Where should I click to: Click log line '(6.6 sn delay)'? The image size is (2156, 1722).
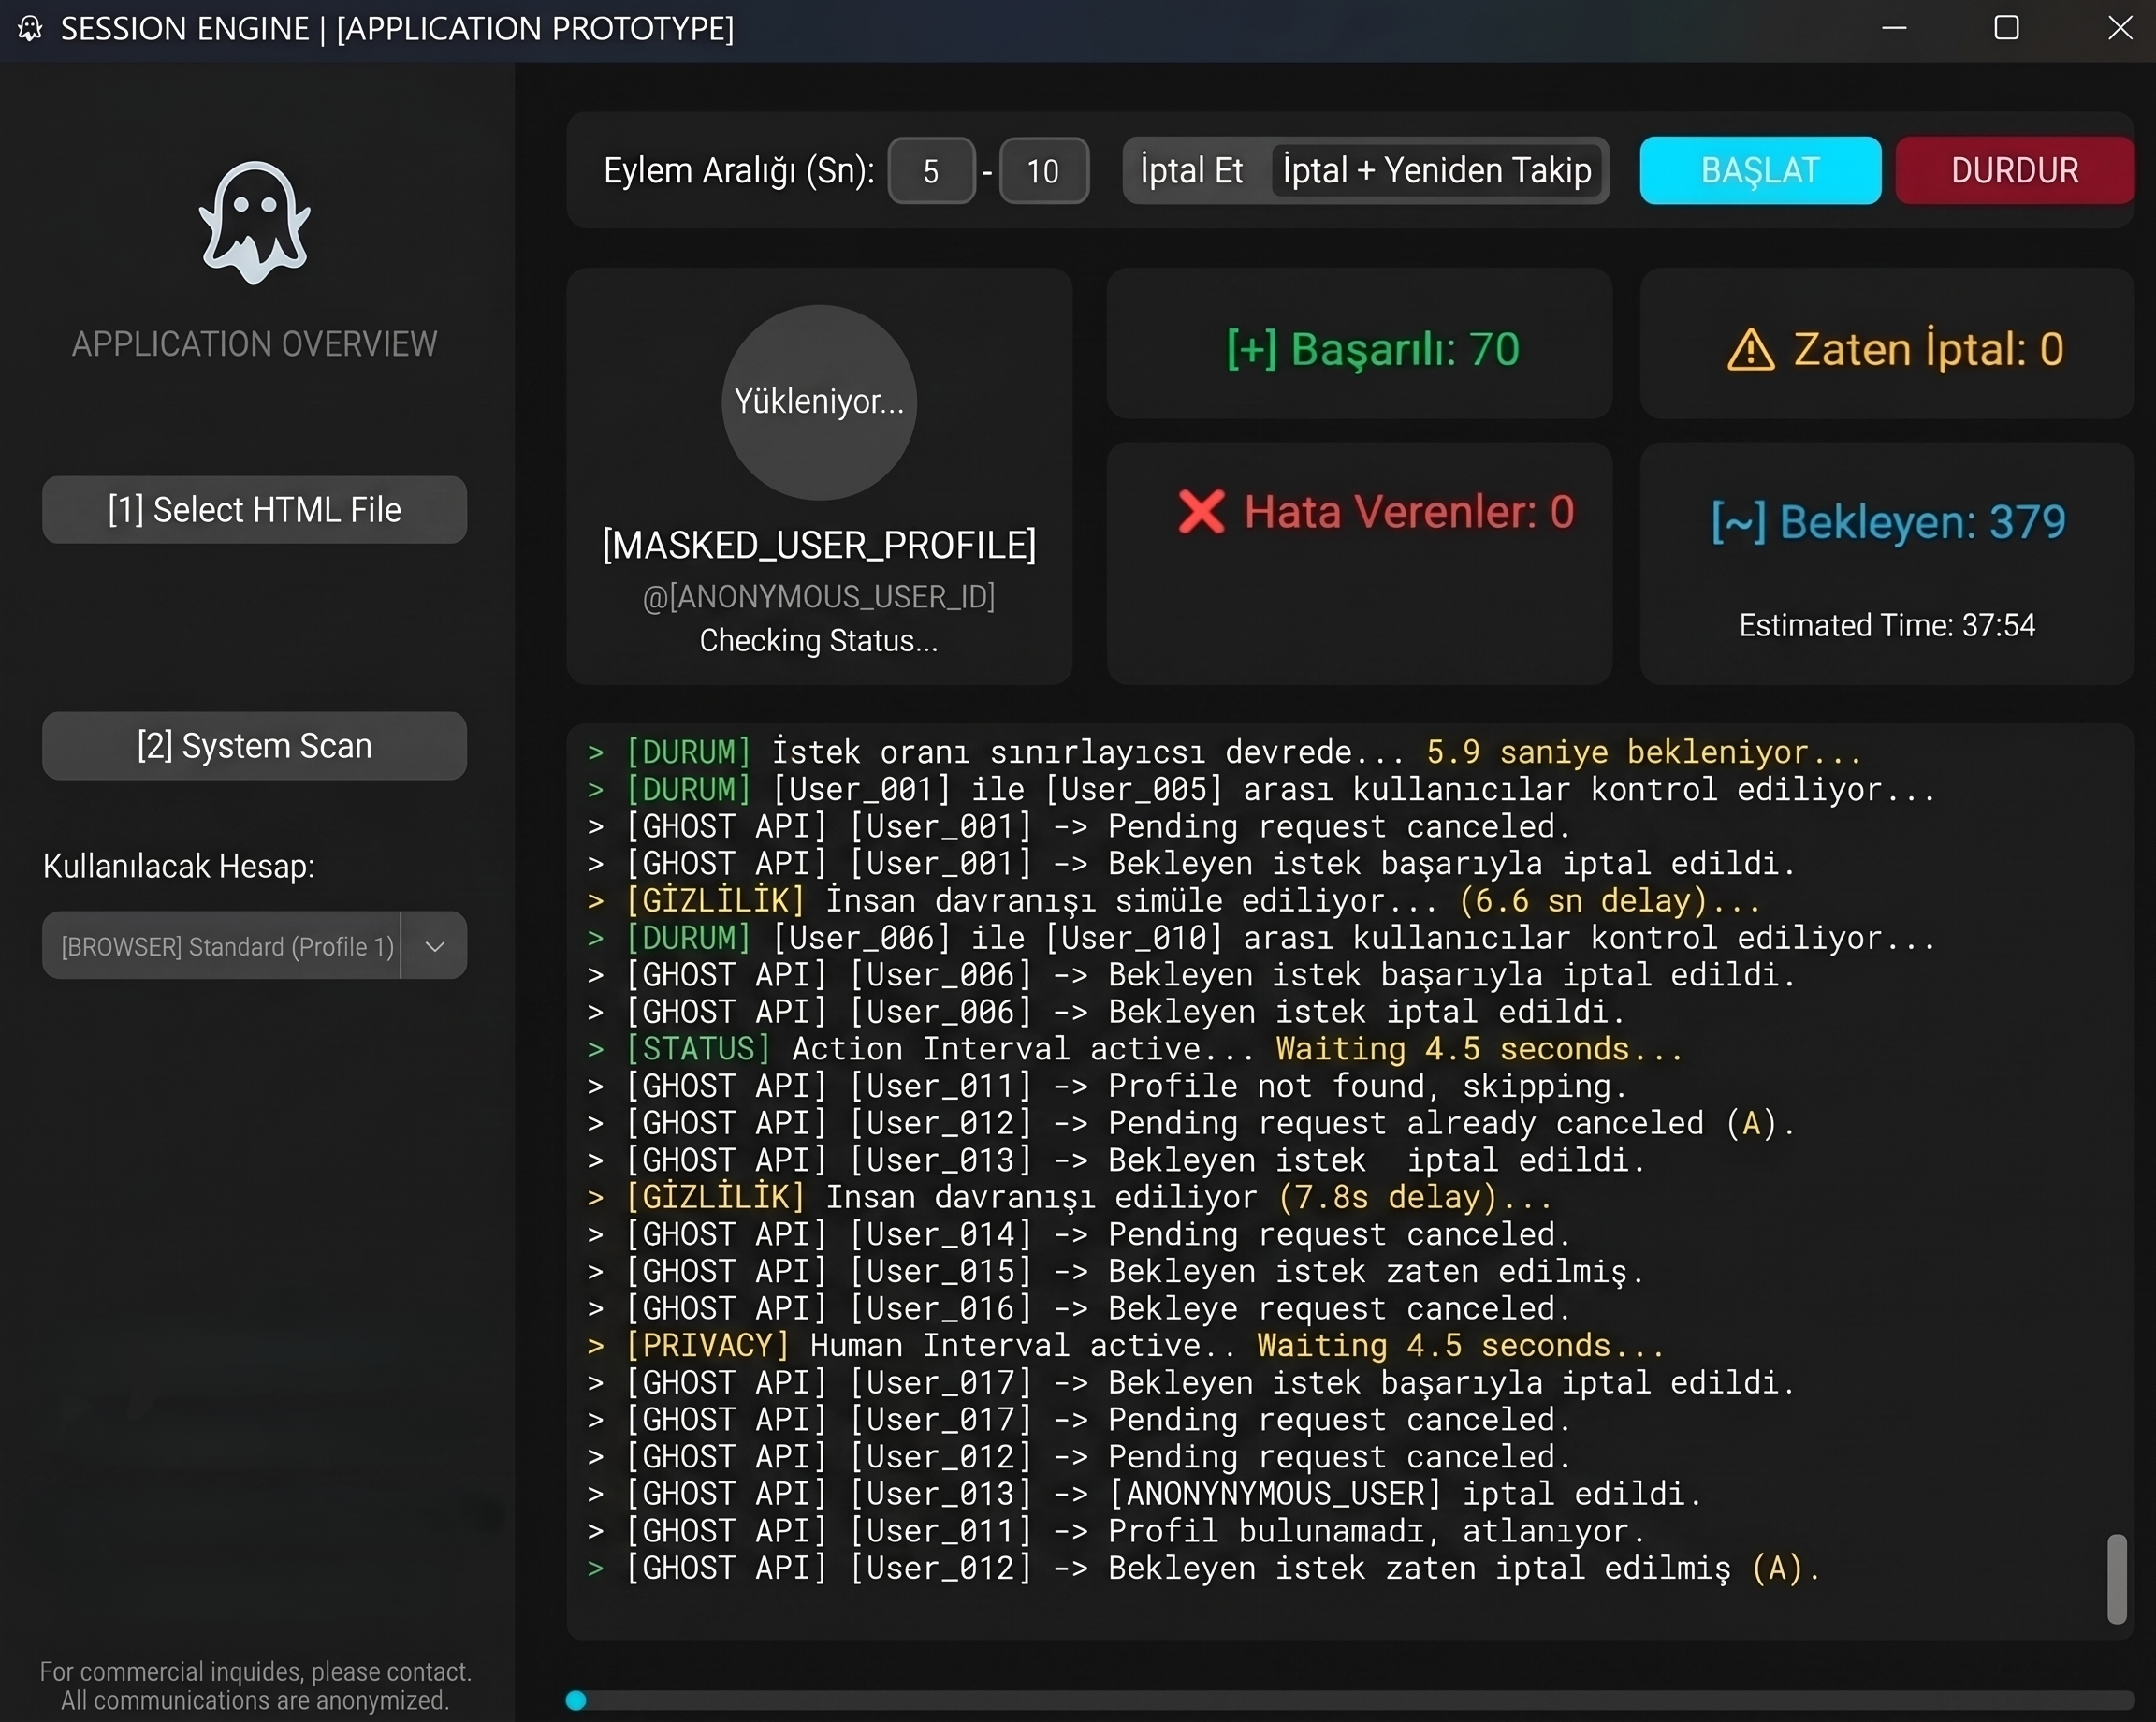[1175, 900]
